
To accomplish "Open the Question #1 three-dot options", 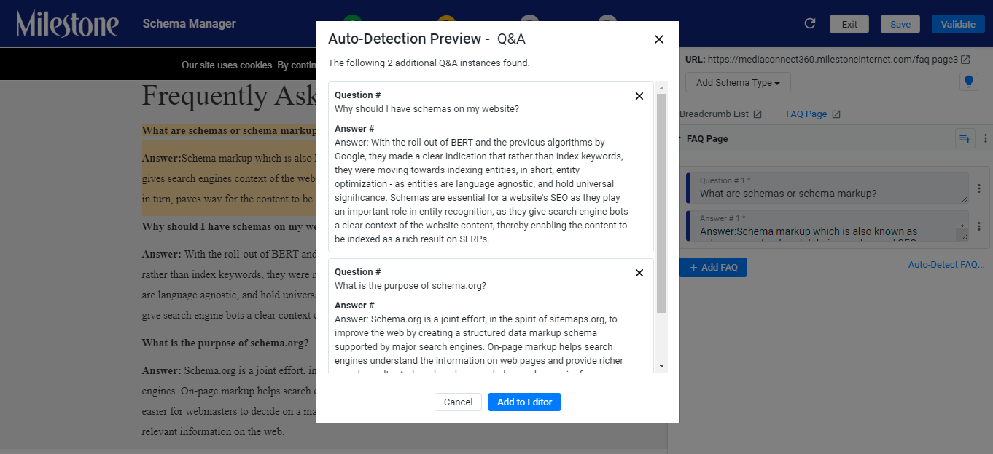I will (x=979, y=188).
